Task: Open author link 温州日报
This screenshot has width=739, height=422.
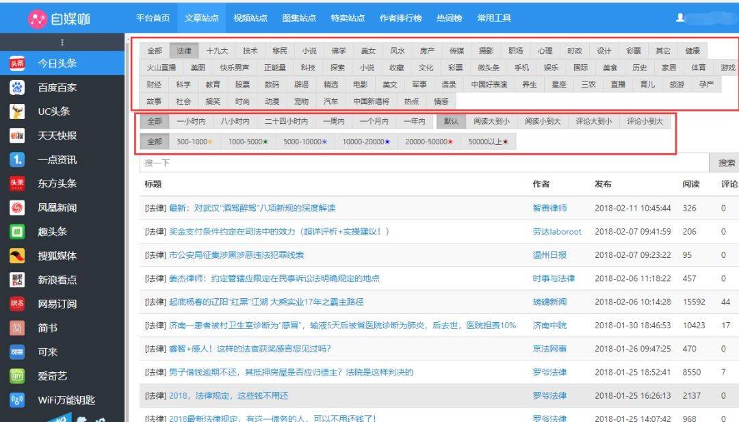Action: coord(549,255)
